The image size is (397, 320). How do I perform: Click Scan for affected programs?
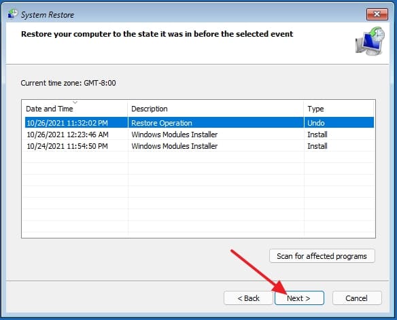pos(322,256)
